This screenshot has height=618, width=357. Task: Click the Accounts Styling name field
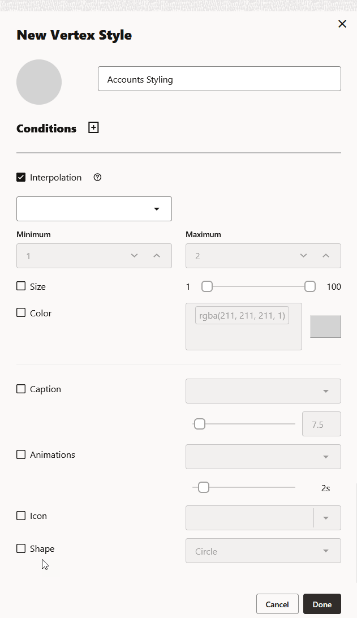[219, 79]
